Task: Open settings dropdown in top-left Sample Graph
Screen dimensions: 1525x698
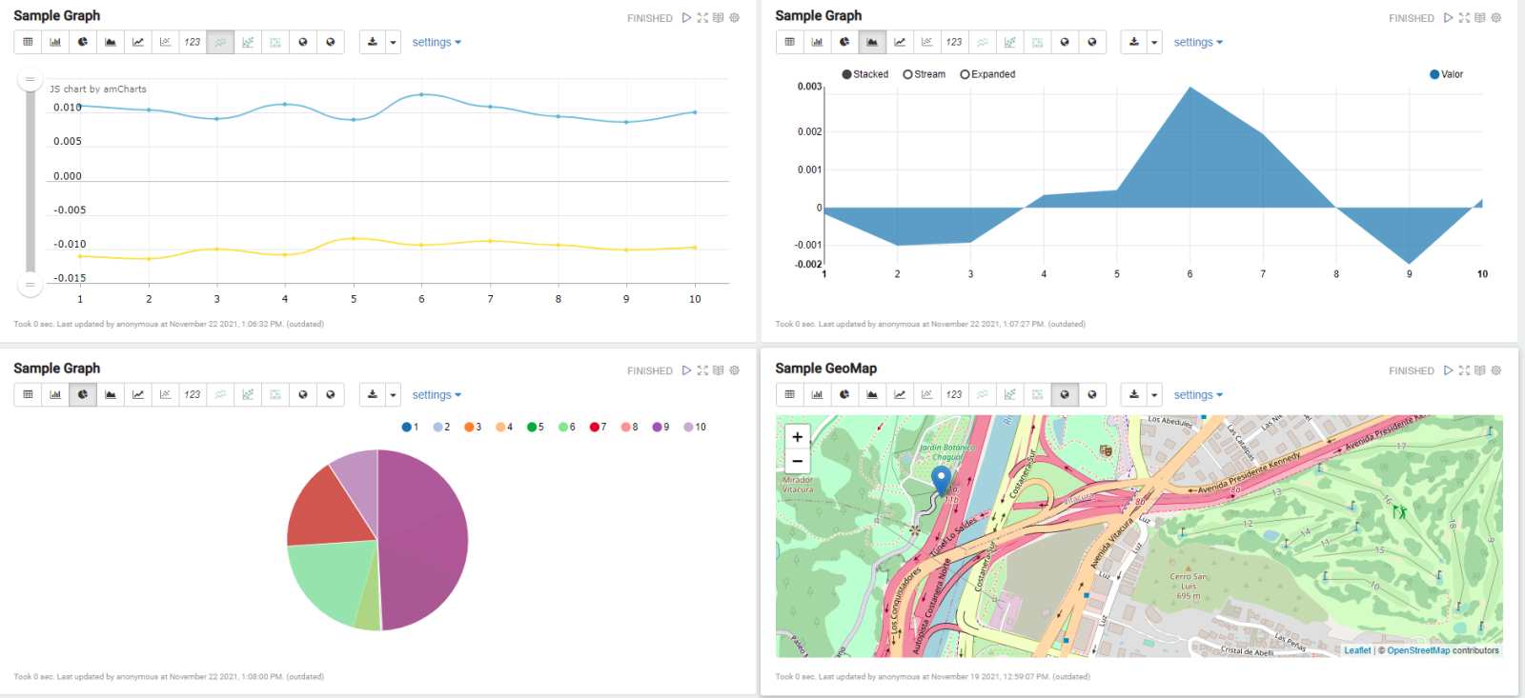Action: click(x=437, y=43)
